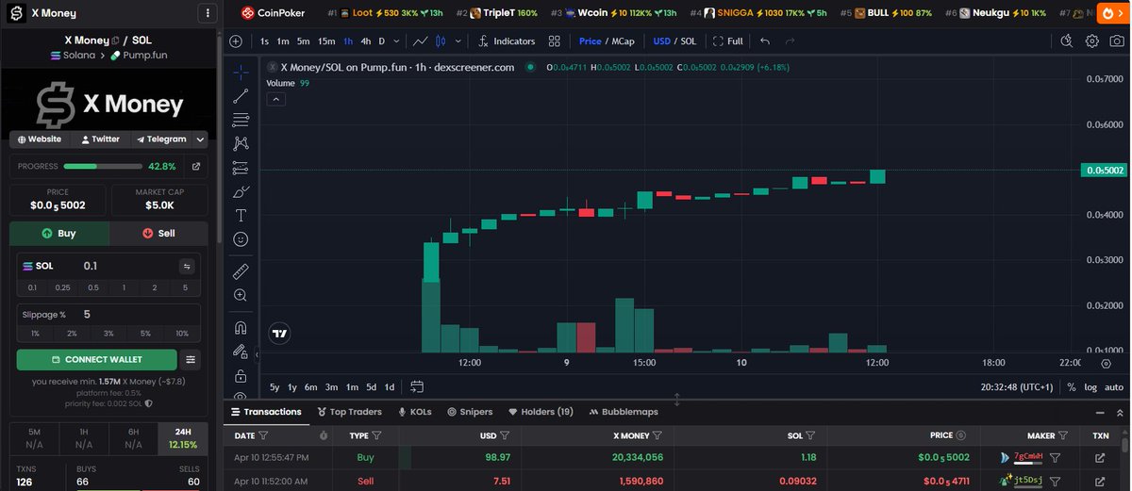Toggle lock all drawings

pos(241,376)
